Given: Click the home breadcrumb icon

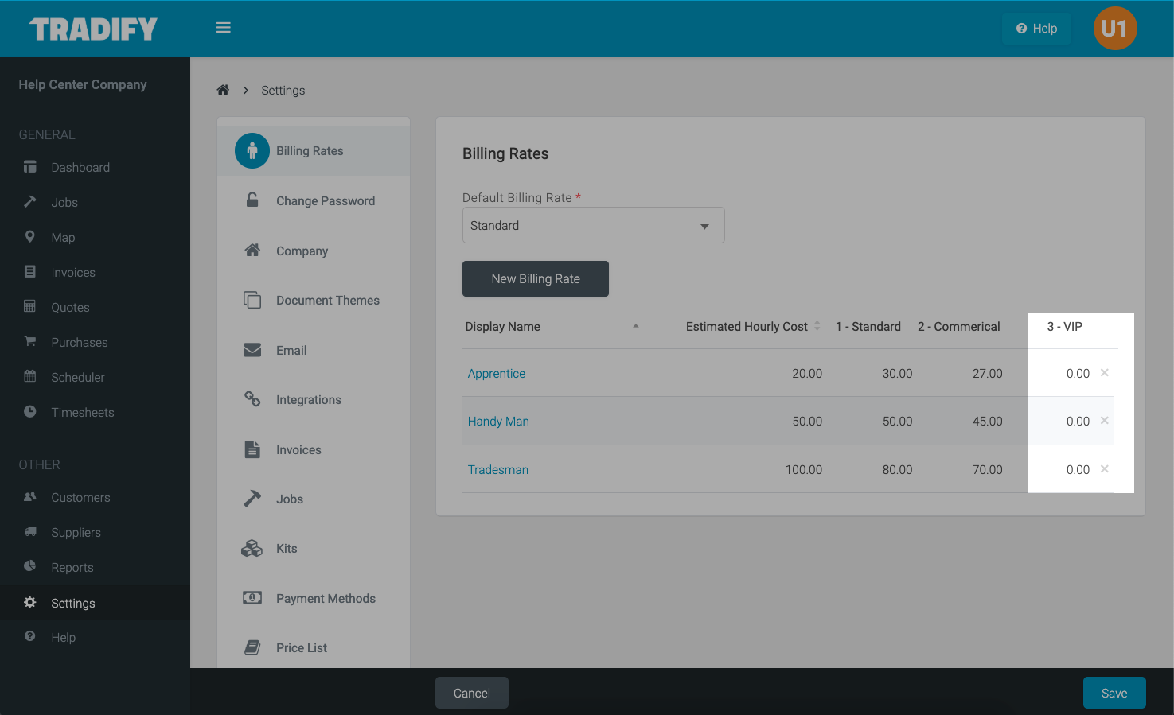Looking at the screenshot, I should pos(223,90).
